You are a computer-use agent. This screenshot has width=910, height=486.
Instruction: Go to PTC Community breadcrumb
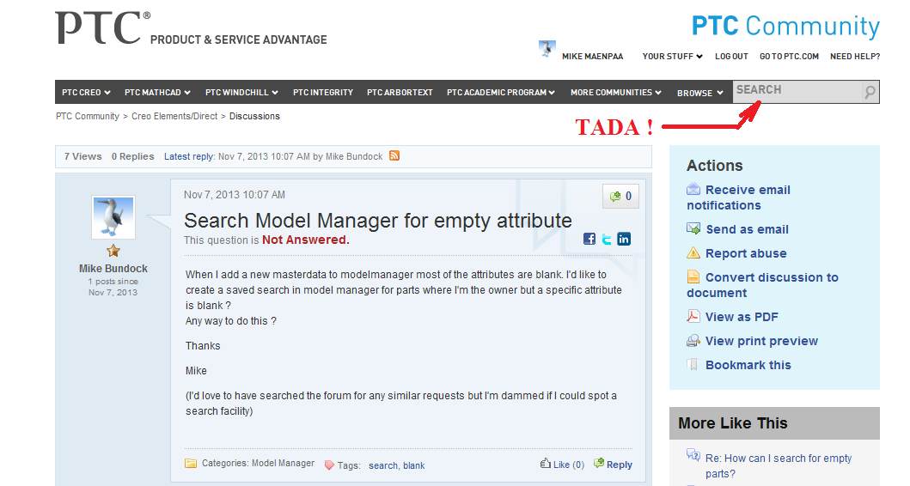click(x=88, y=116)
